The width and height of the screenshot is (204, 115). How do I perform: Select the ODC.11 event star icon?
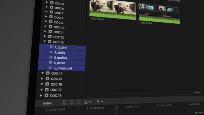(50, 32)
